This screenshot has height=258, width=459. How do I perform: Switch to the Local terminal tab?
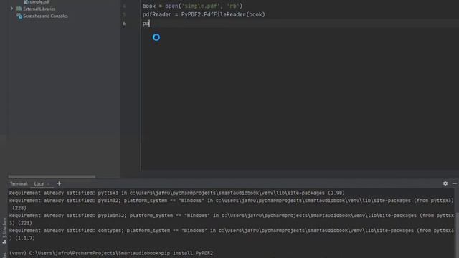pyautogui.click(x=39, y=183)
